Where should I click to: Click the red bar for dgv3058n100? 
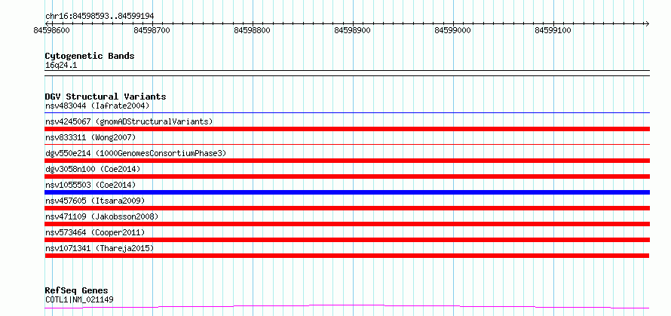click(x=348, y=176)
